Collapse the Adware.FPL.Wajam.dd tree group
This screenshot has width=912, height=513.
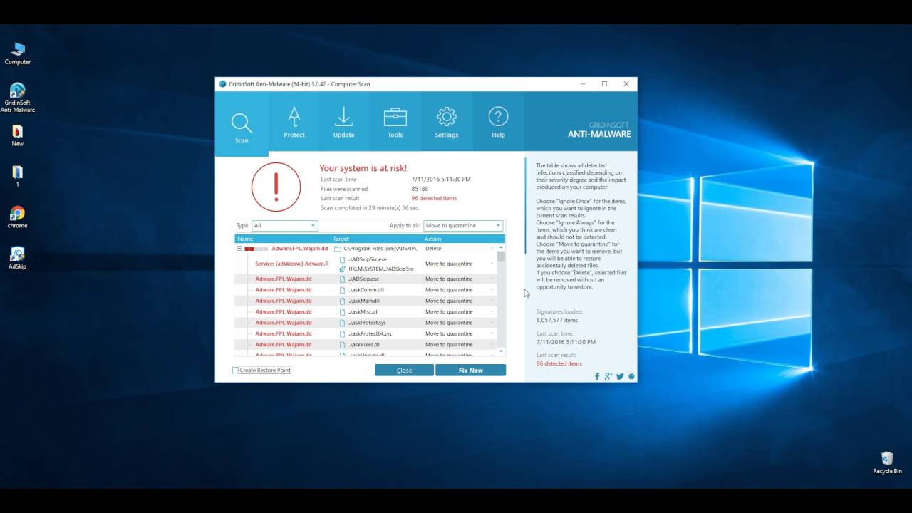tap(239, 249)
